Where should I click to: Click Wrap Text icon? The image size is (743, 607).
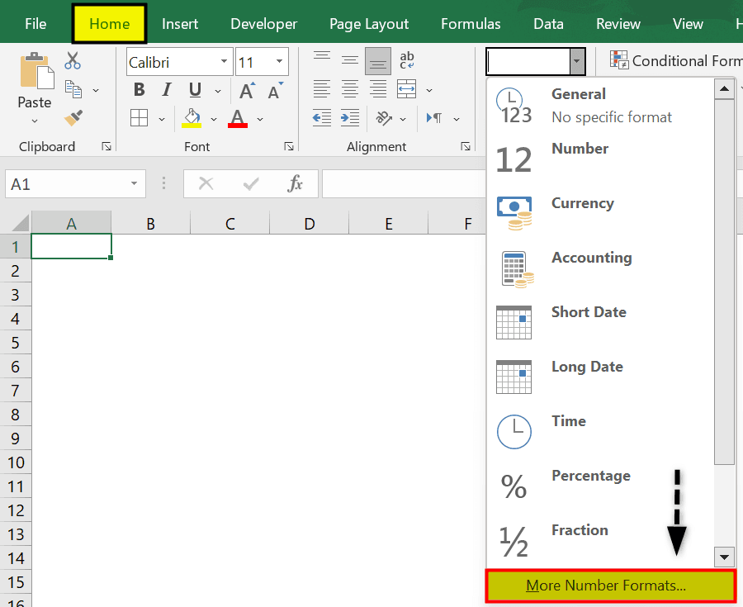[406, 60]
